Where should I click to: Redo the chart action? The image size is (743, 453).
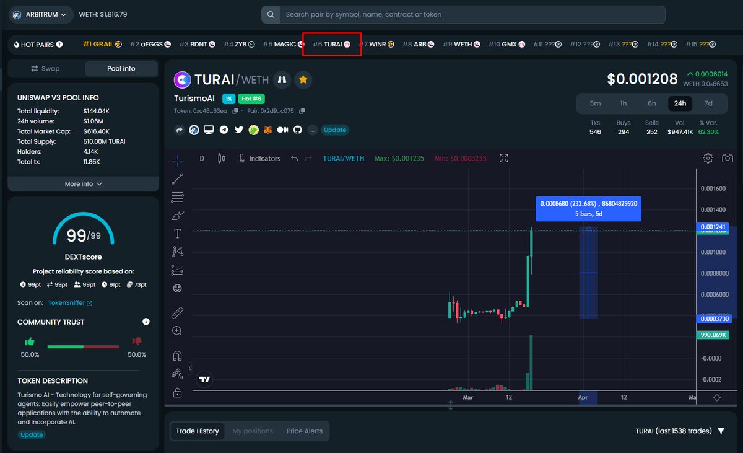coord(308,159)
